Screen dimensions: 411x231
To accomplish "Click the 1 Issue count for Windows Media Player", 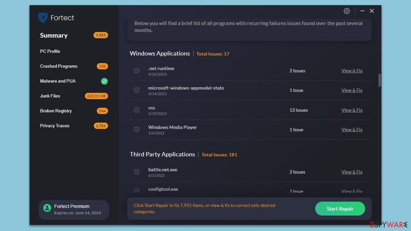I will click(x=296, y=130).
